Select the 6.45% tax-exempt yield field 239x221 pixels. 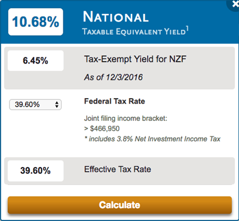coord(36,60)
